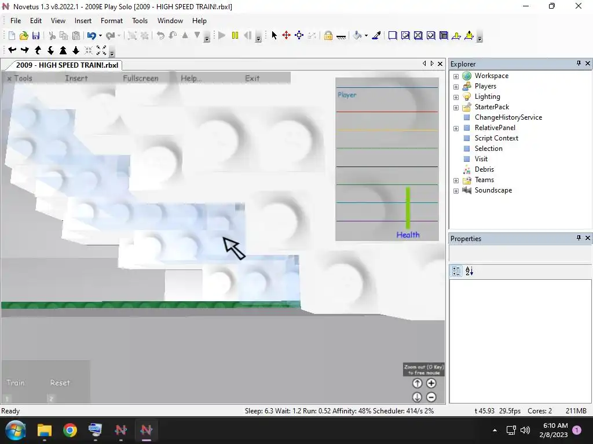Viewport: 593px width, 444px height.
Task: Open the camera toolbar overflow options
Action: pyautogui.click(x=112, y=52)
